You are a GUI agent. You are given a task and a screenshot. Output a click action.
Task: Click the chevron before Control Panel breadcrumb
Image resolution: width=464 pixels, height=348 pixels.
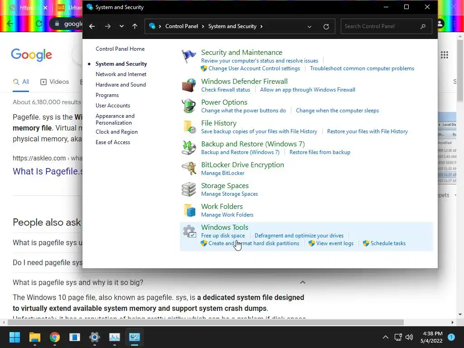pyautogui.click(x=160, y=26)
